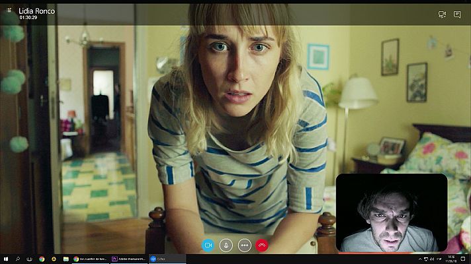Click the Lidia Ronco contact name
The height and width of the screenshot is (264, 471).
(37, 11)
